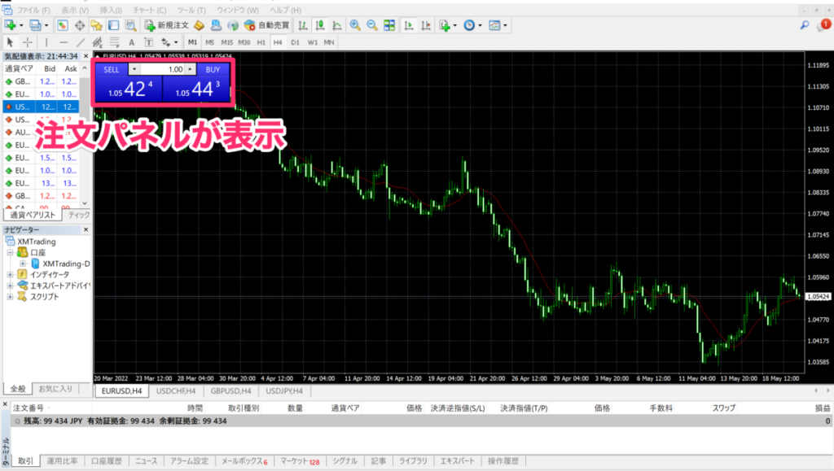Toggle the Navigator star-folder icon
Screen dimensions: 834x471
point(96,25)
